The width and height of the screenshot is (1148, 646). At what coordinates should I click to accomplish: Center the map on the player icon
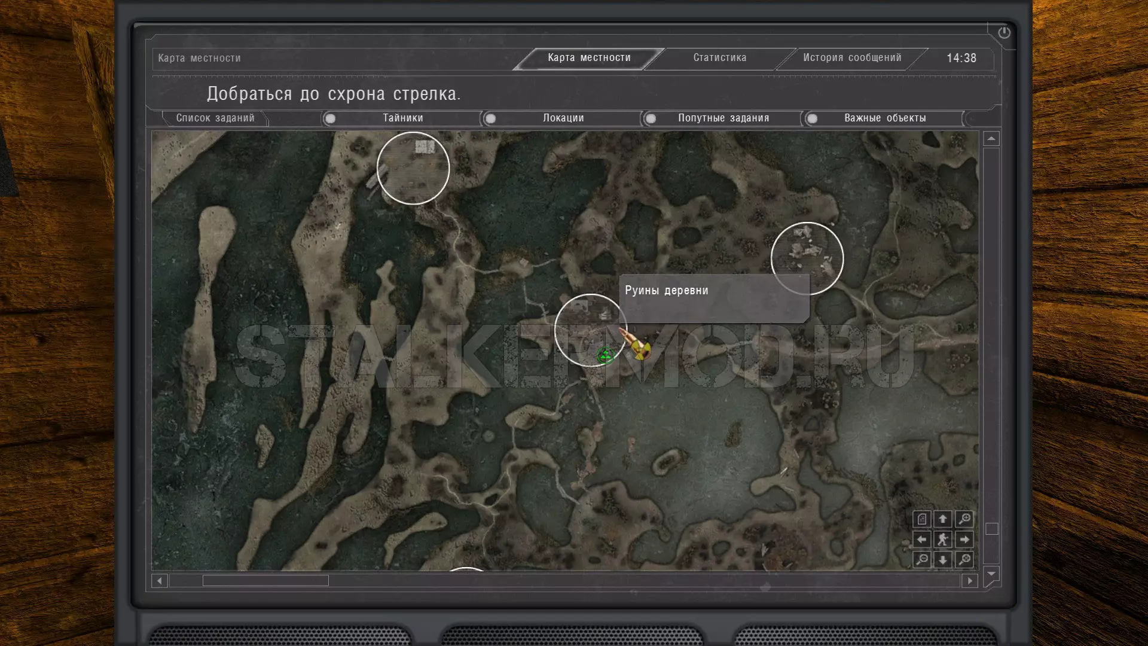coord(943,540)
